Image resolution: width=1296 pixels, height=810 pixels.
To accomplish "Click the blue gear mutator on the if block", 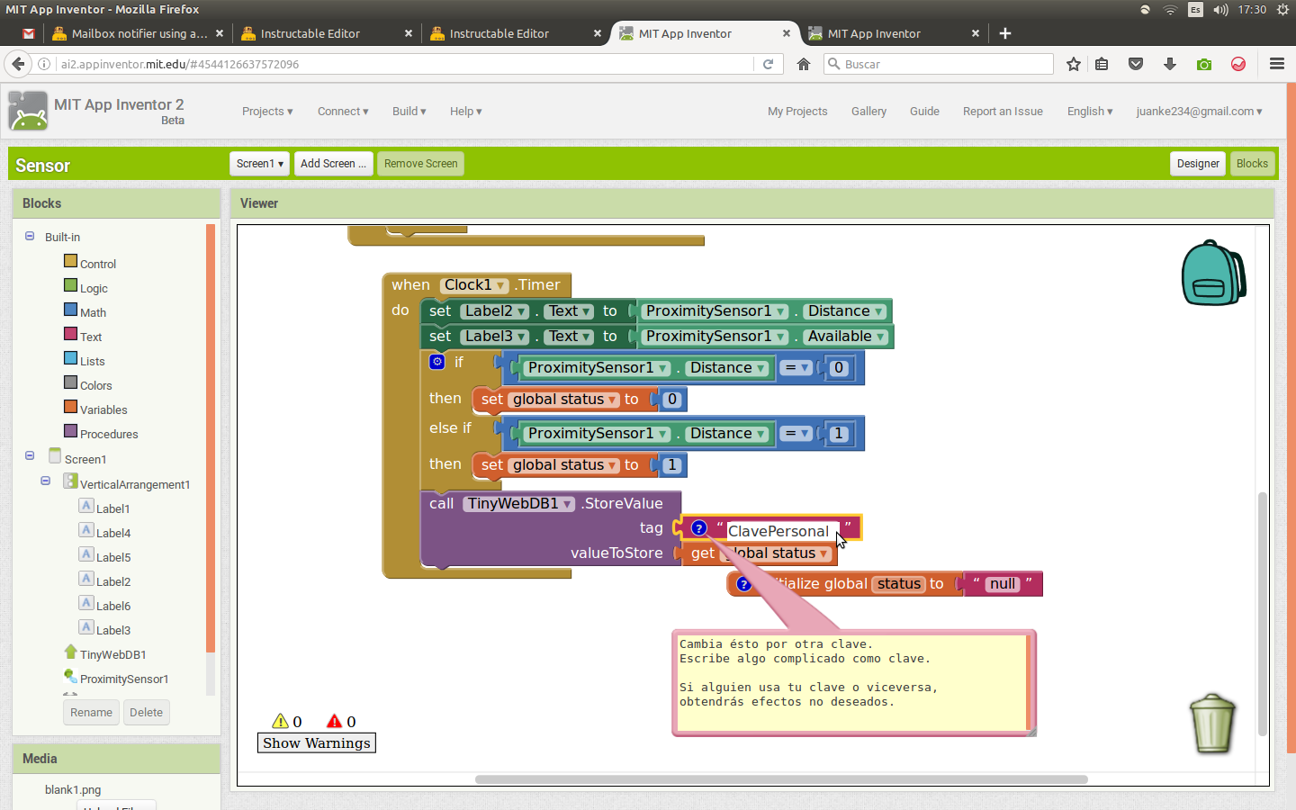I will click(x=437, y=362).
